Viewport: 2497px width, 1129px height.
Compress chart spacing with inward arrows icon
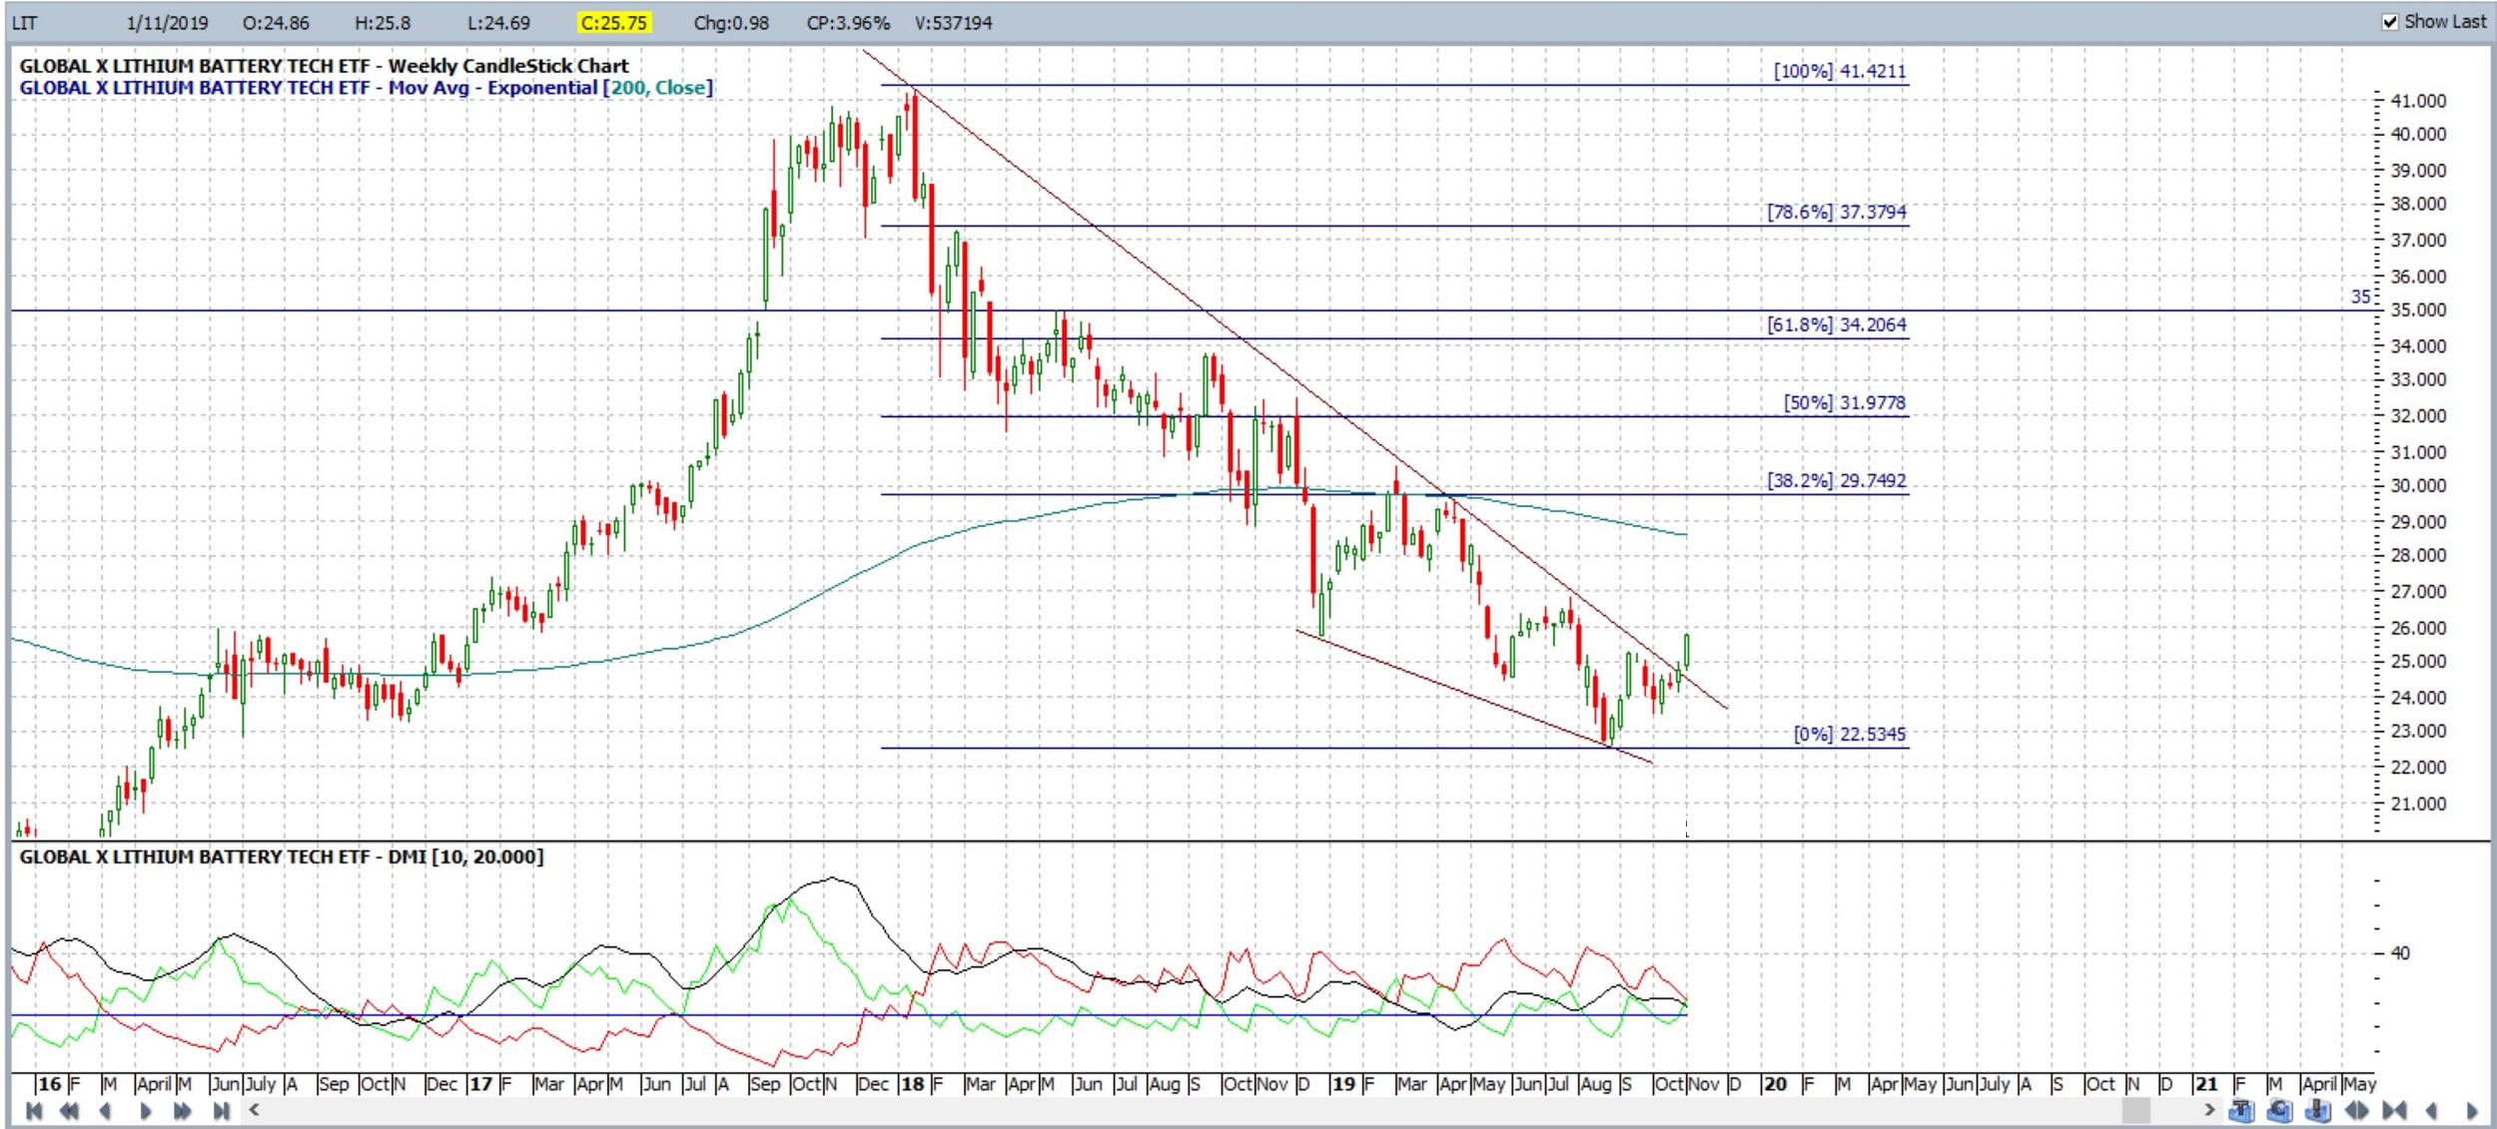tap(2394, 1110)
